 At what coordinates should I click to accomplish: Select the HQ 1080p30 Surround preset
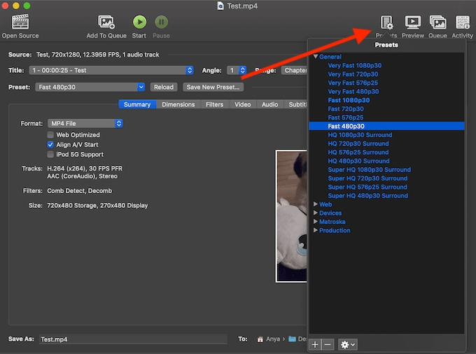pyautogui.click(x=360, y=135)
